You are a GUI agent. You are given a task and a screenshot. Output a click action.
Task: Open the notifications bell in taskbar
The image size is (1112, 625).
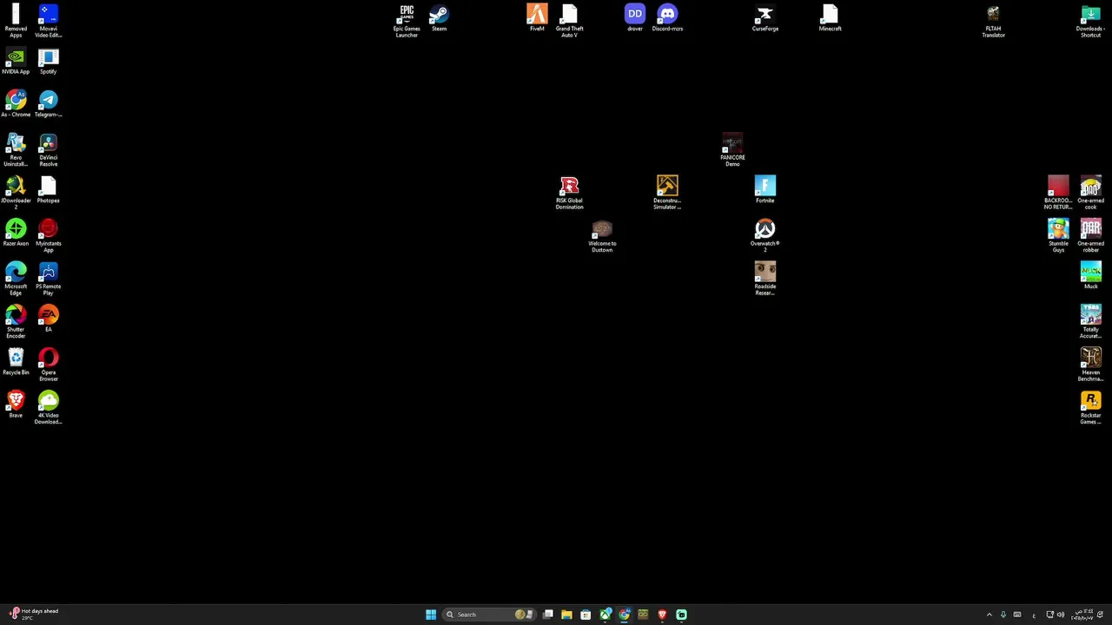click(x=1101, y=615)
